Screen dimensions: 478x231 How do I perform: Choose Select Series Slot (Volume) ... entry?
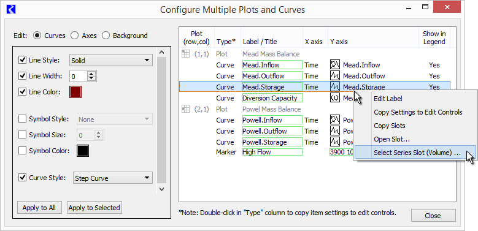click(415, 153)
